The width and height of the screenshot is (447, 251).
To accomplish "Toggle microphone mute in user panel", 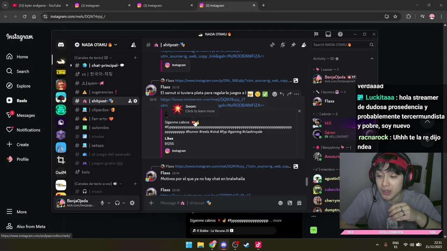I will (102, 203).
